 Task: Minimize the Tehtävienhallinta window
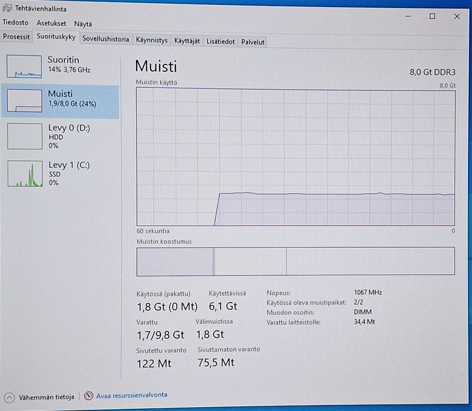[x=408, y=16]
